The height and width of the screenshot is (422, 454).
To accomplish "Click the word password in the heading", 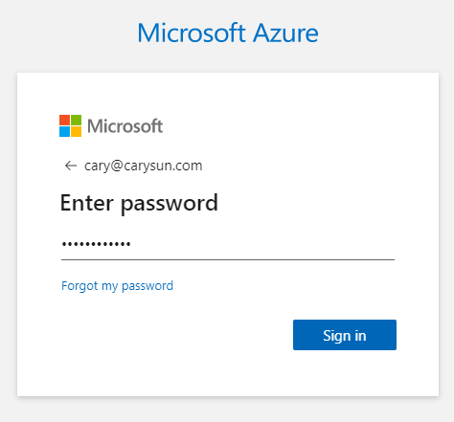I will point(170,204).
